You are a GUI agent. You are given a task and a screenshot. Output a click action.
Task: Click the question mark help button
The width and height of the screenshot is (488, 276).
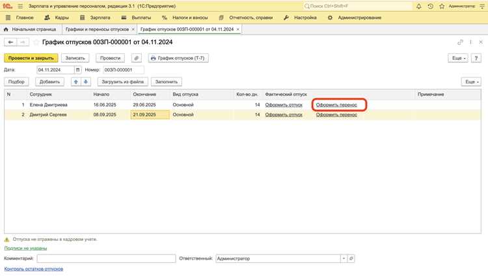[x=476, y=58]
